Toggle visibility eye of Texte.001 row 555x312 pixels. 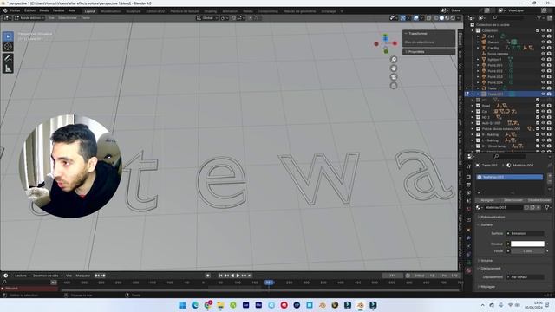click(543, 94)
